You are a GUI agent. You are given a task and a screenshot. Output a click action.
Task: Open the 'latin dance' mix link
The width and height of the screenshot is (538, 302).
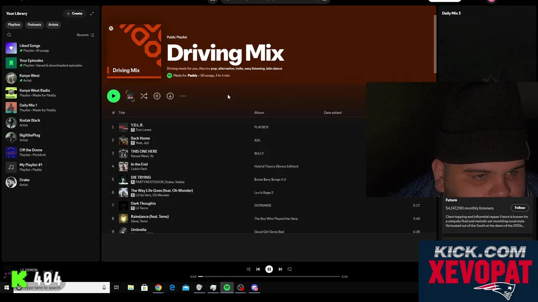point(274,68)
